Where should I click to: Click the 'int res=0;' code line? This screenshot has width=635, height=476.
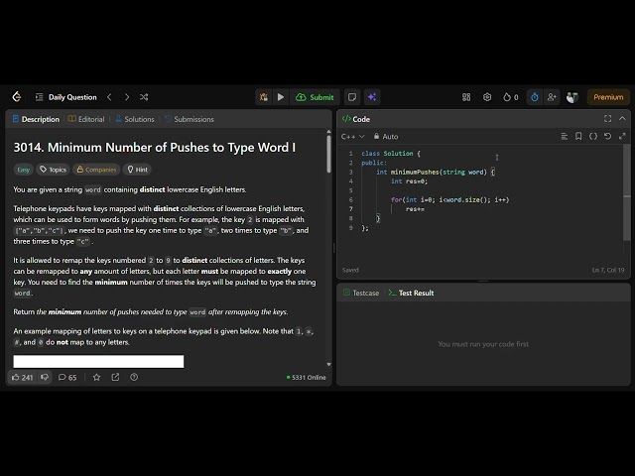coord(409,181)
